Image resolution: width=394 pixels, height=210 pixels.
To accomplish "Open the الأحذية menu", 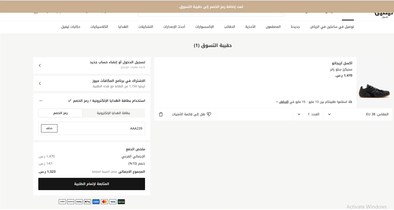I will pos(250,27).
